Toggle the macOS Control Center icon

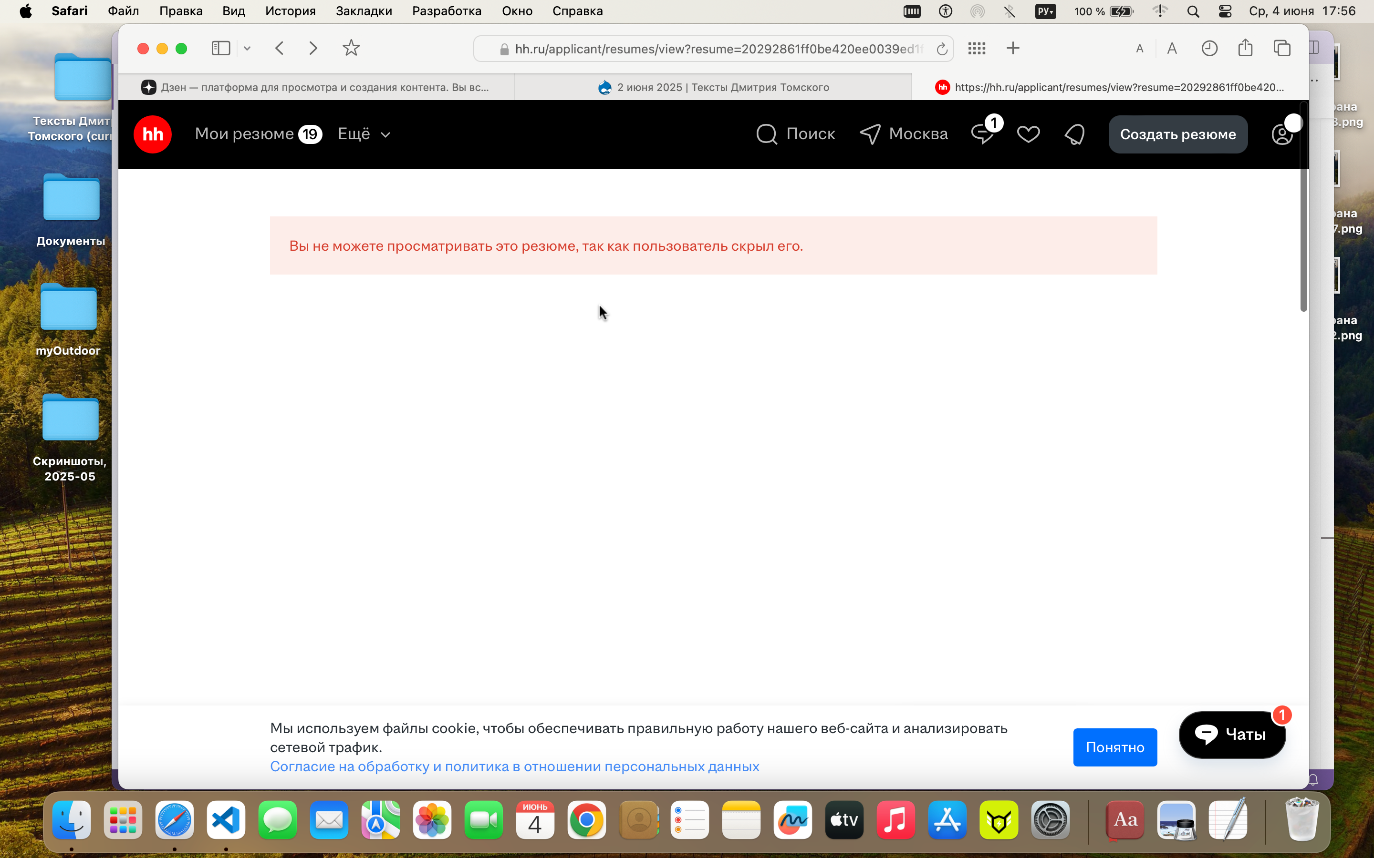click(x=1225, y=11)
